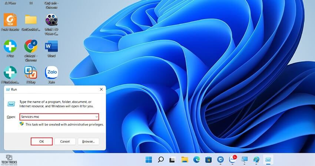The width and height of the screenshot is (315, 166).
Task: Launch Microsoft Edge from the taskbar
Action: click(196, 159)
